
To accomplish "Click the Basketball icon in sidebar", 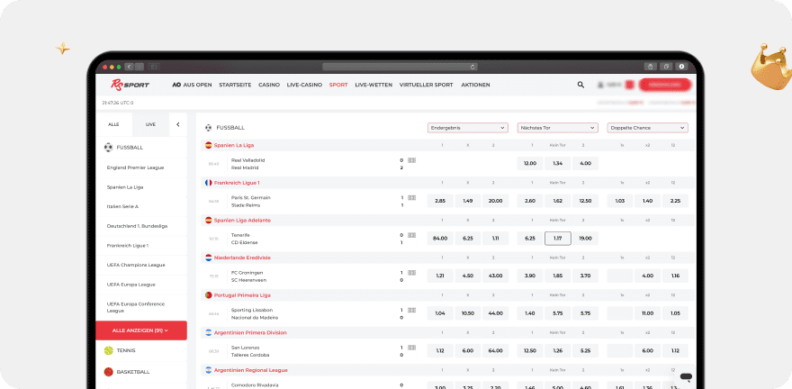I will pyautogui.click(x=109, y=371).
